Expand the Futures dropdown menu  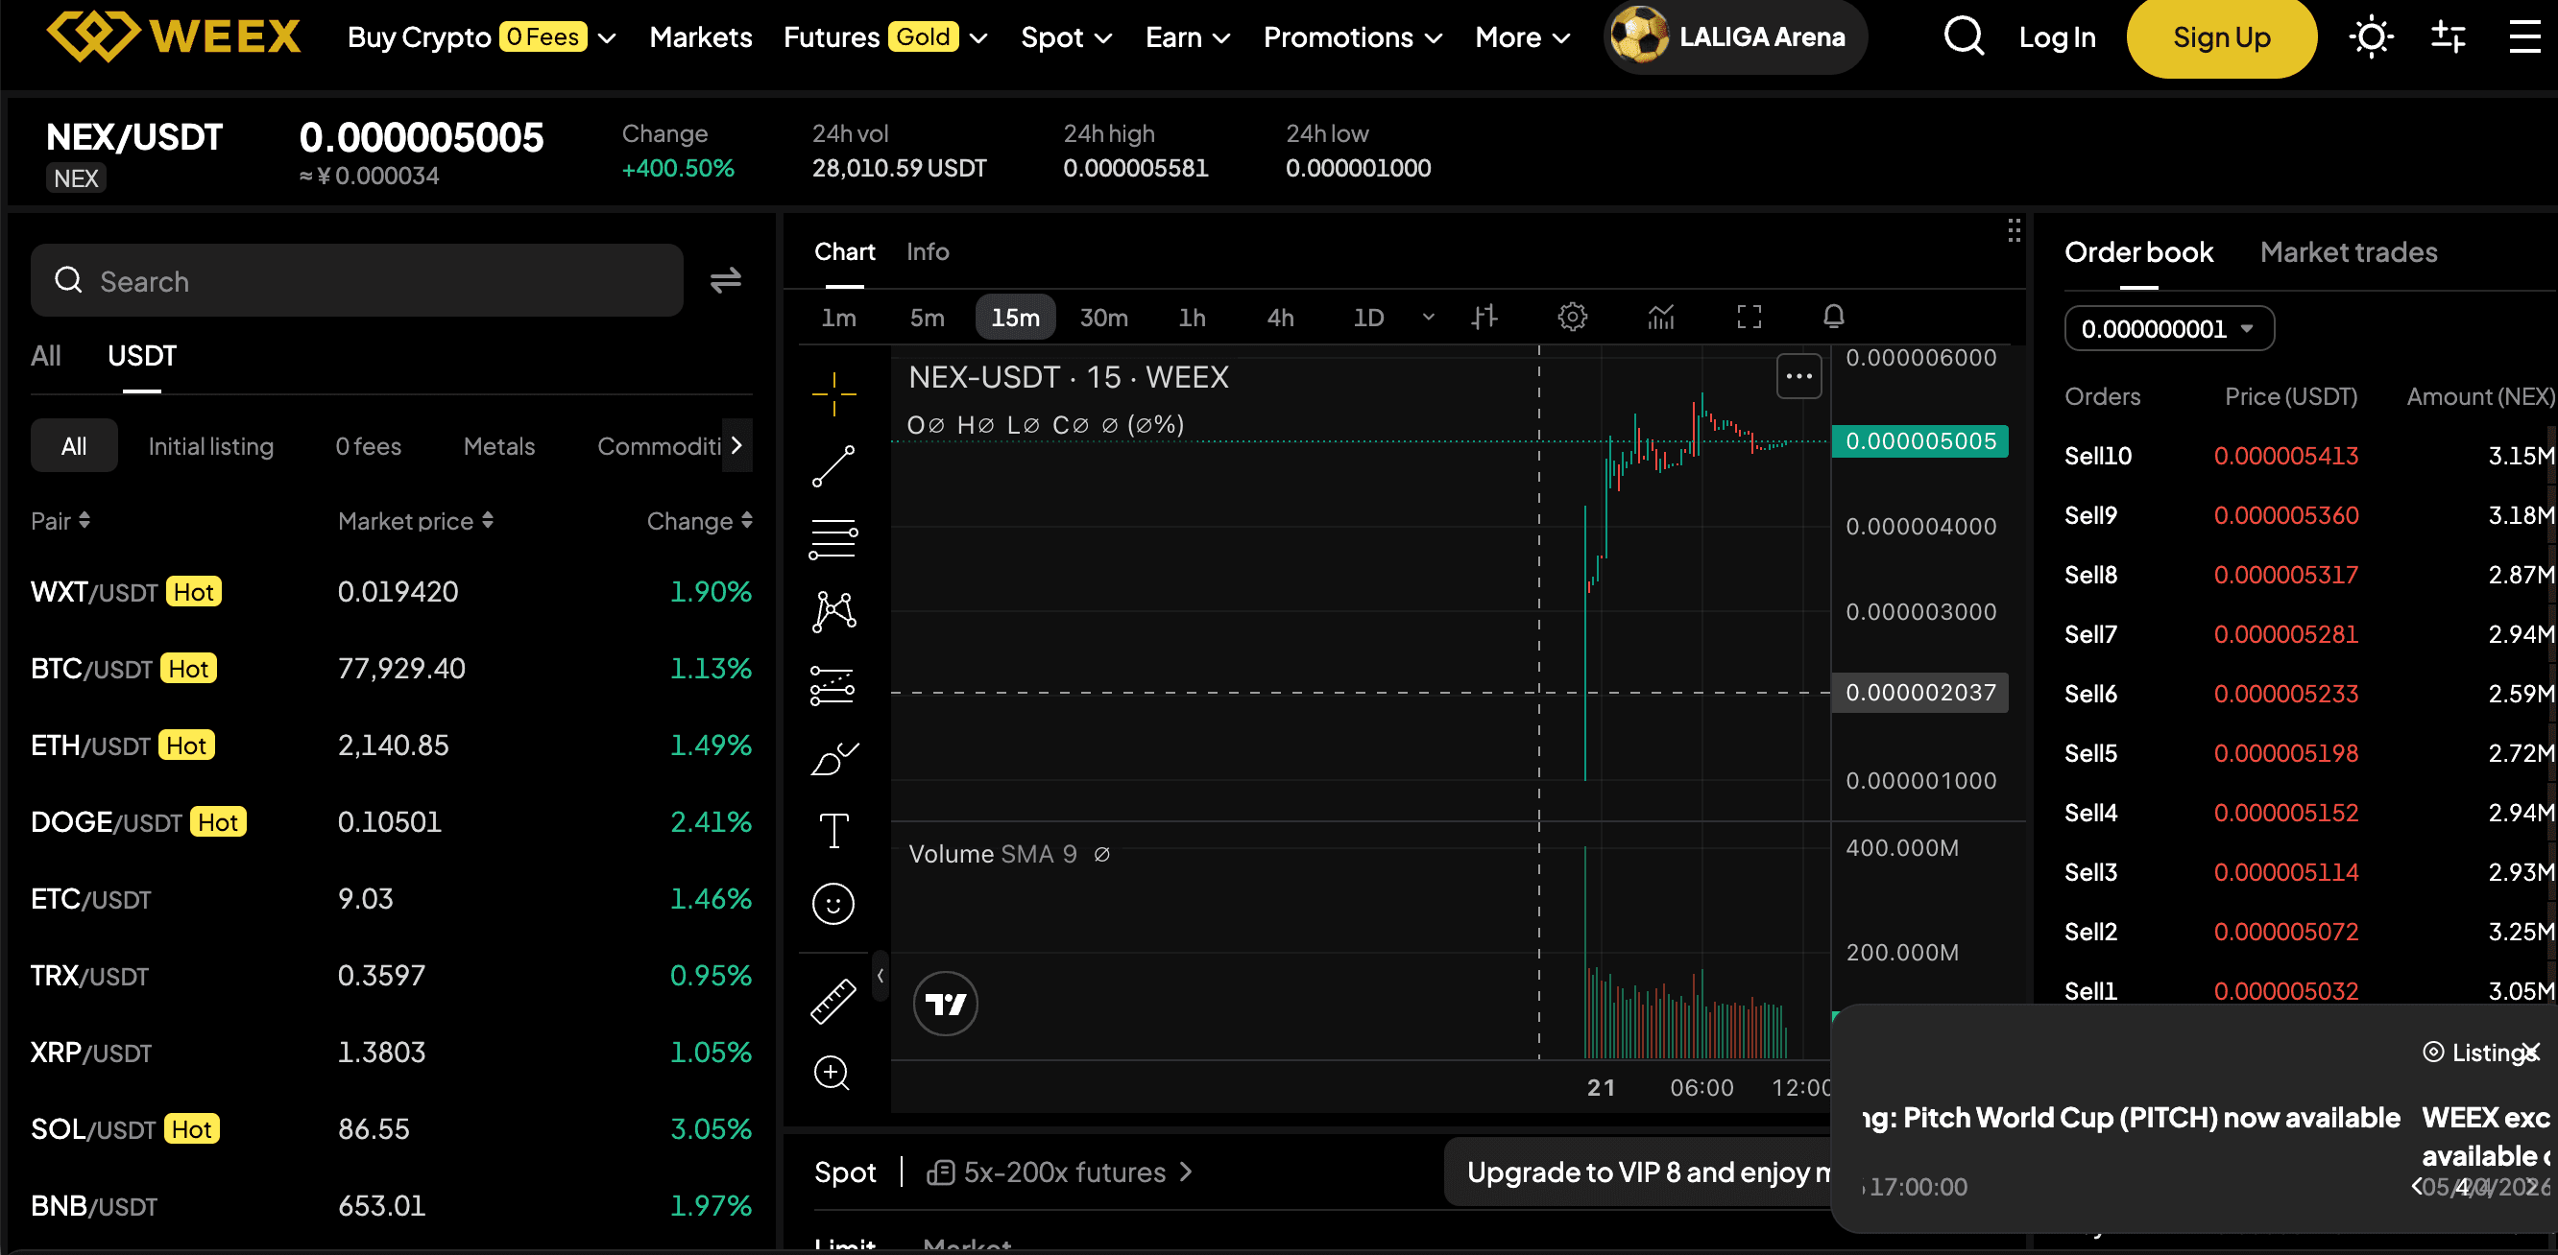coord(884,37)
